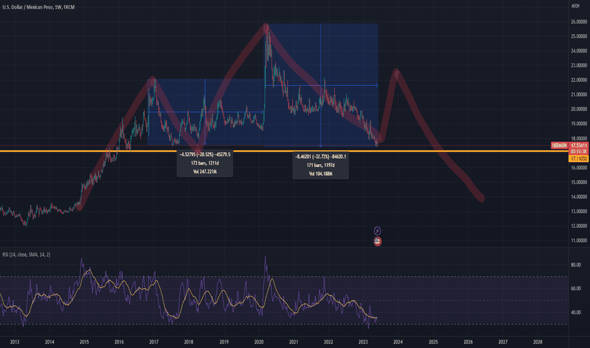590x348 pixels.
Task: Click the 173 bars, 1211d text
Action: click(x=204, y=163)
